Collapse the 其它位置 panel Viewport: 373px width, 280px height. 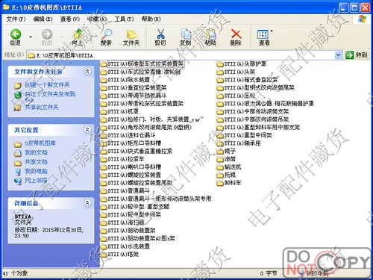87,130
